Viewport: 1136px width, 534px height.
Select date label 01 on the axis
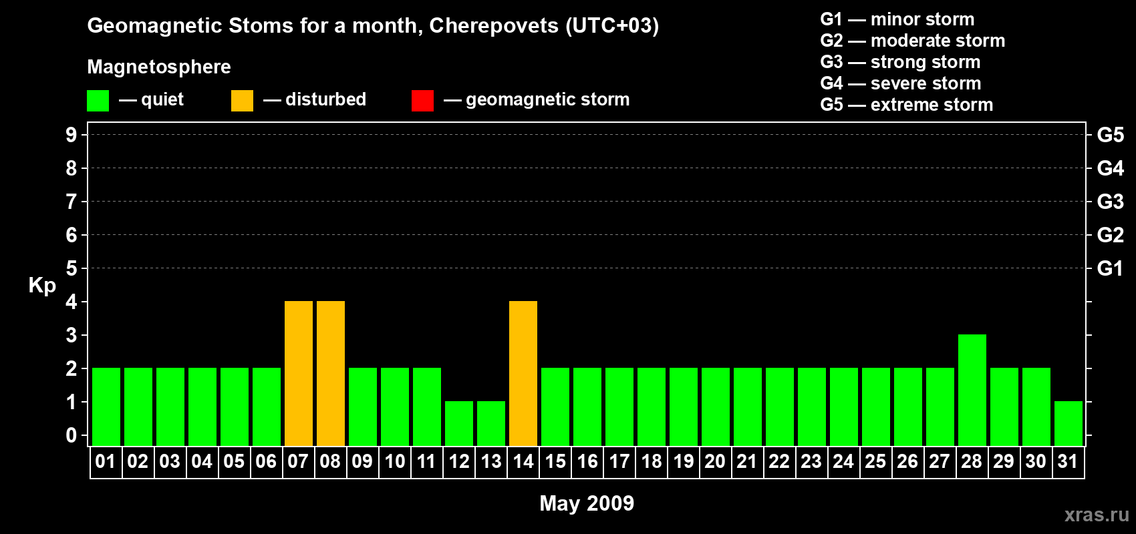(x=106, y=462)
